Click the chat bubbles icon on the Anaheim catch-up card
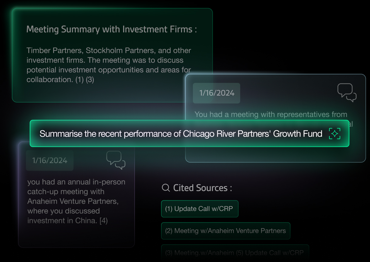This screenshot has height=262, width=370. [x=116, y=160]
